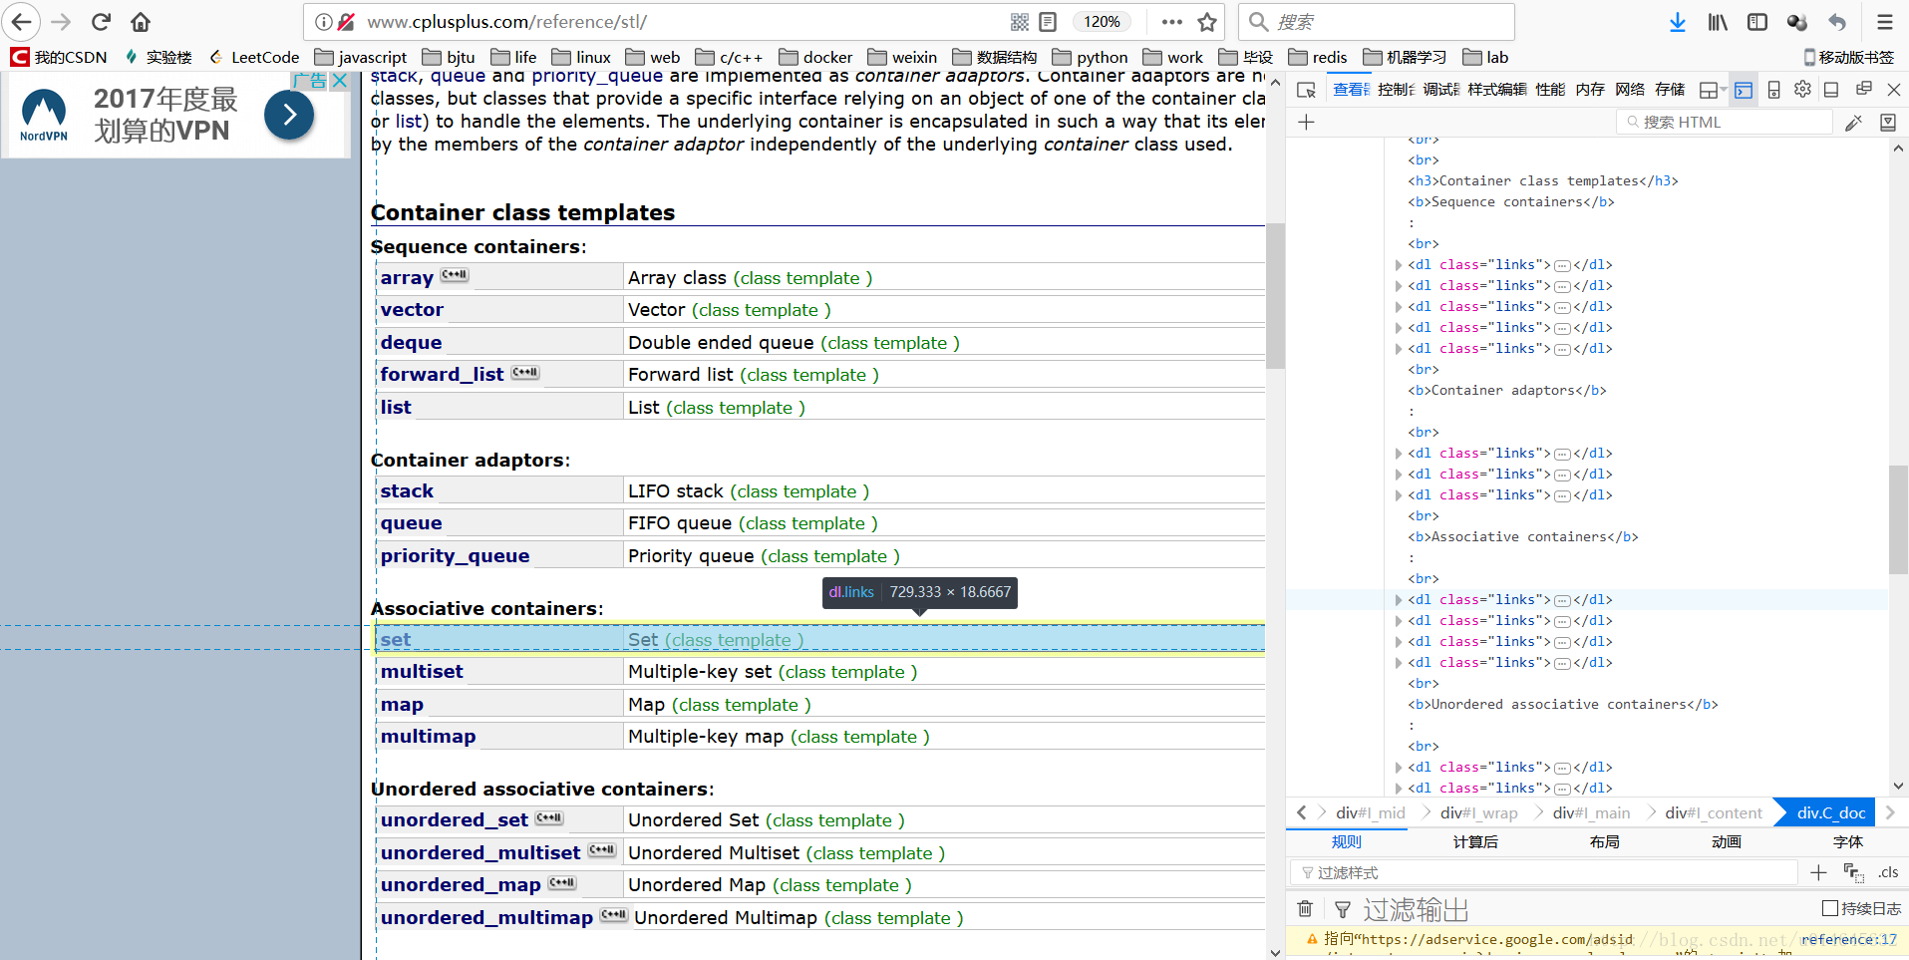Select the div#I_content breadcrumb
The width and height of the screenshot is (1909, 960).
tap(1713, 813)
